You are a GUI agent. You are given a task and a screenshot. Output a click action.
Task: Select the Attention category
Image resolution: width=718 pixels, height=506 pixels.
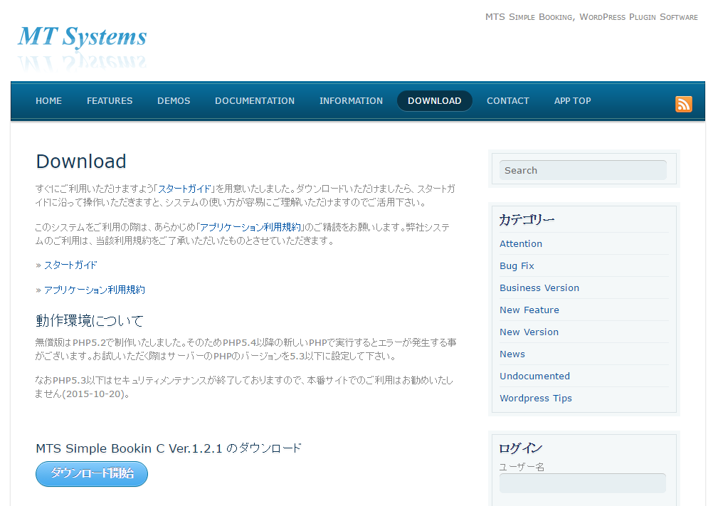(x=521, y=243)
